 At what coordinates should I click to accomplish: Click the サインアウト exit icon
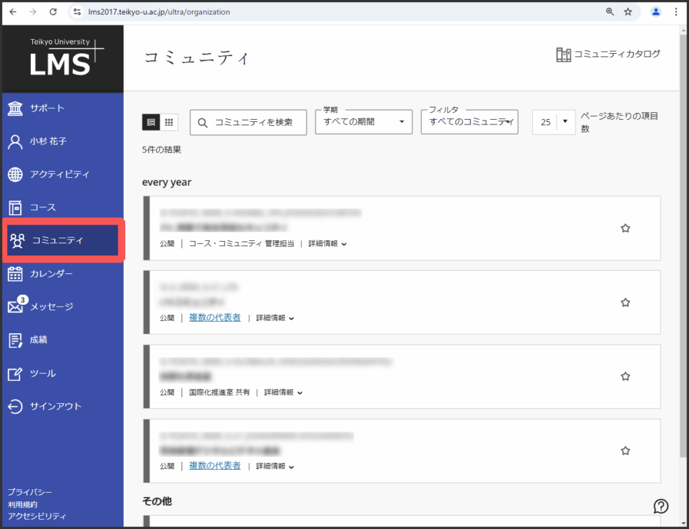coord(15,407)
